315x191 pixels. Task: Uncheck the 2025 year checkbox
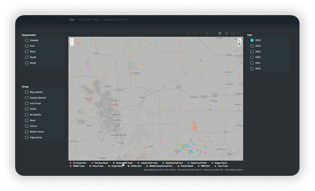(x=252, y=40)
